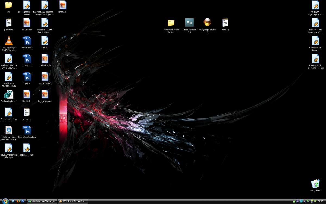Open the password text document
This screenshot has width=326, height=204.
[x=9, y=23]
